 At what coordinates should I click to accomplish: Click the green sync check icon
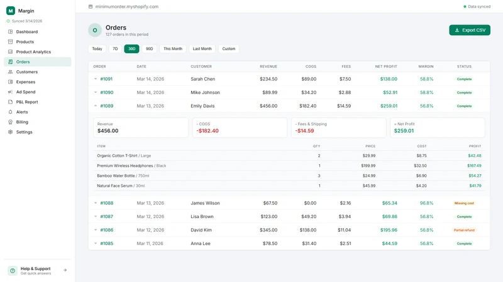point(8,21)
